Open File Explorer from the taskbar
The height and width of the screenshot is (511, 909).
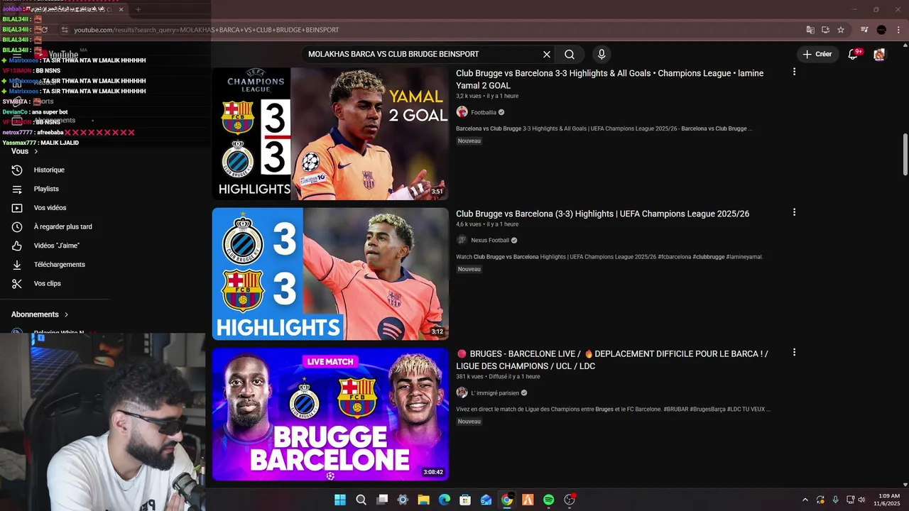(x=423, y=500)
